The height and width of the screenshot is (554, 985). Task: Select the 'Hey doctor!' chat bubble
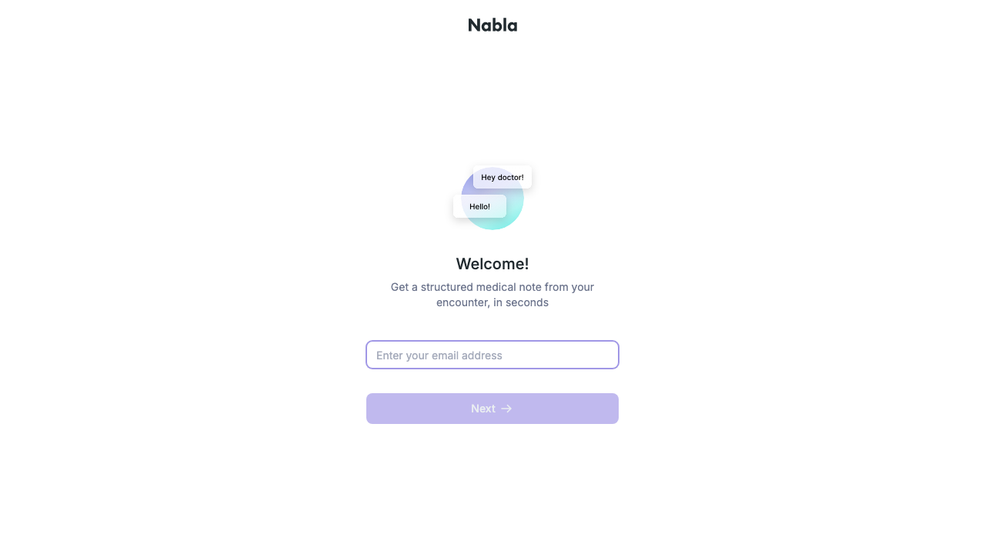tap(502, 177)
